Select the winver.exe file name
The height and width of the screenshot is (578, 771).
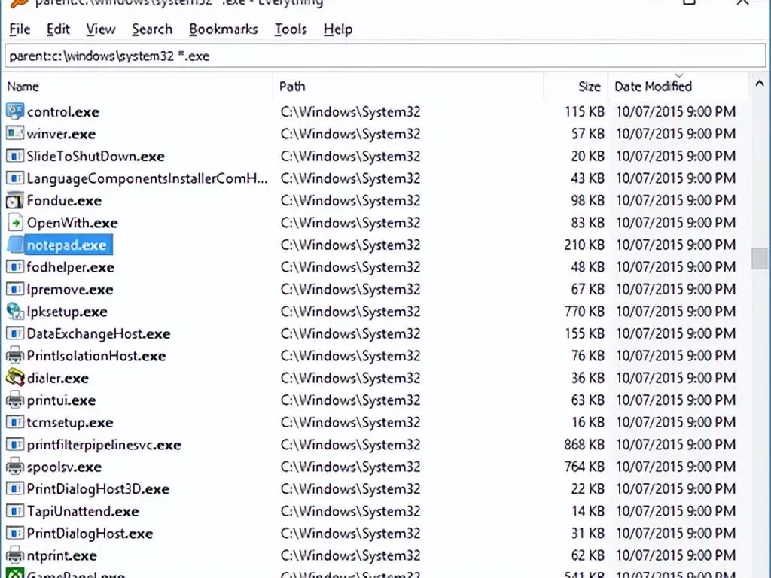point(61,134)
